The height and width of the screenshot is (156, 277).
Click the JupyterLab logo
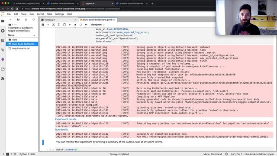[x=3, y=14]
